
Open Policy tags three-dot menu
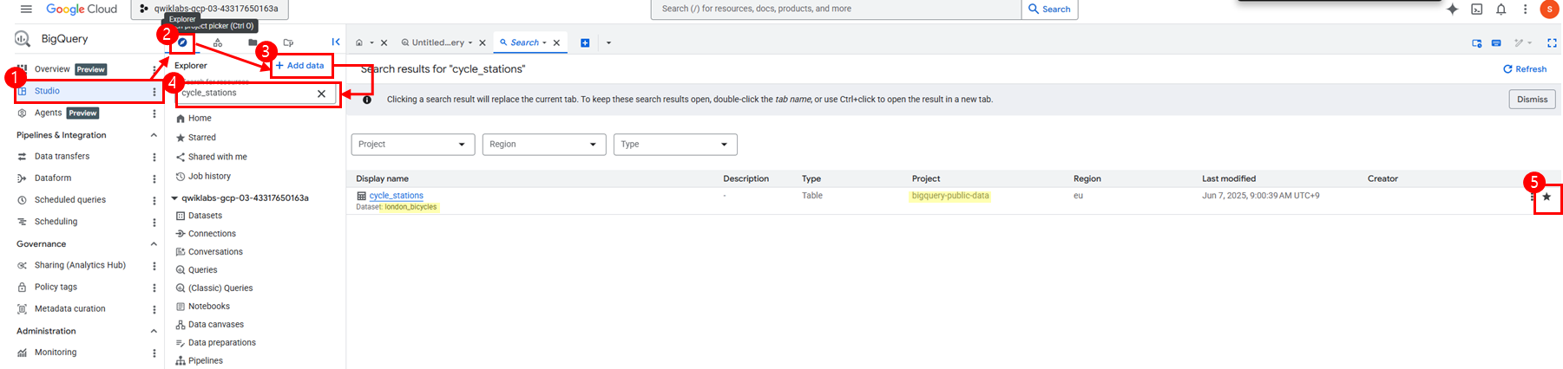coord(154,288)
